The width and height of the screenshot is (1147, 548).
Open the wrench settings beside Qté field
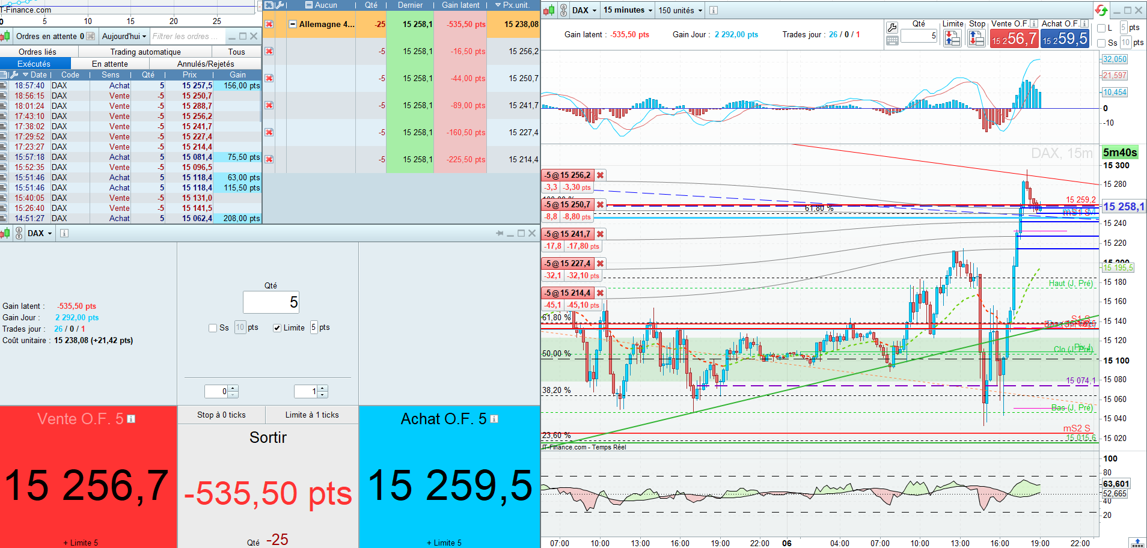(x=892, y=28)
